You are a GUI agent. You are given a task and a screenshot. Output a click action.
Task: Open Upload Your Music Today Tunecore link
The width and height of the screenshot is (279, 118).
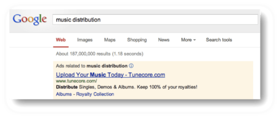point(111,75)
